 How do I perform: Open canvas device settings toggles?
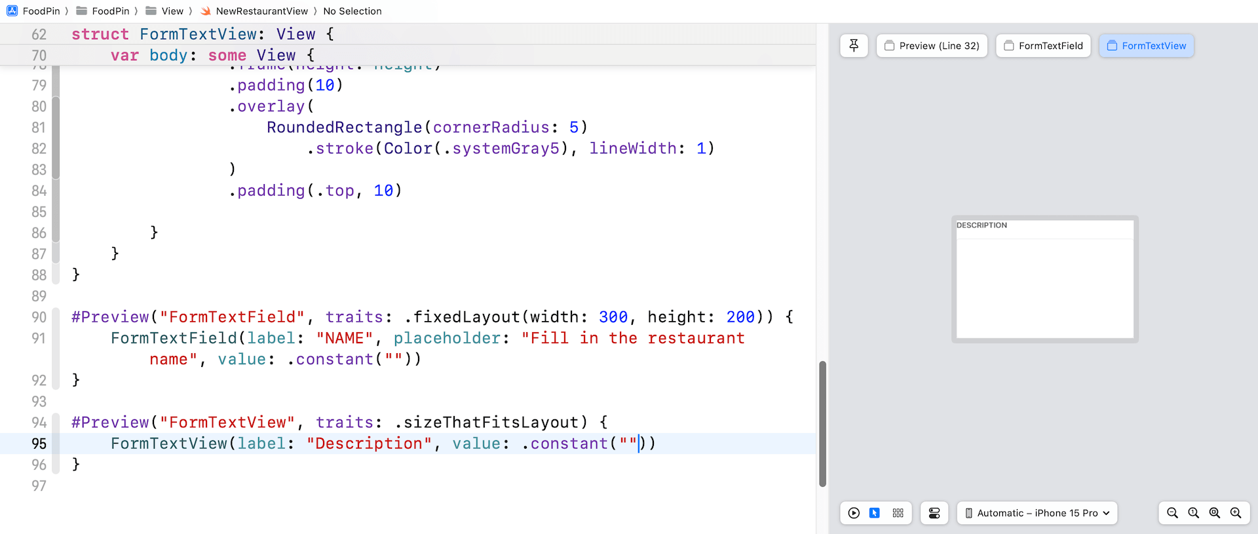[x=934, y=513]
